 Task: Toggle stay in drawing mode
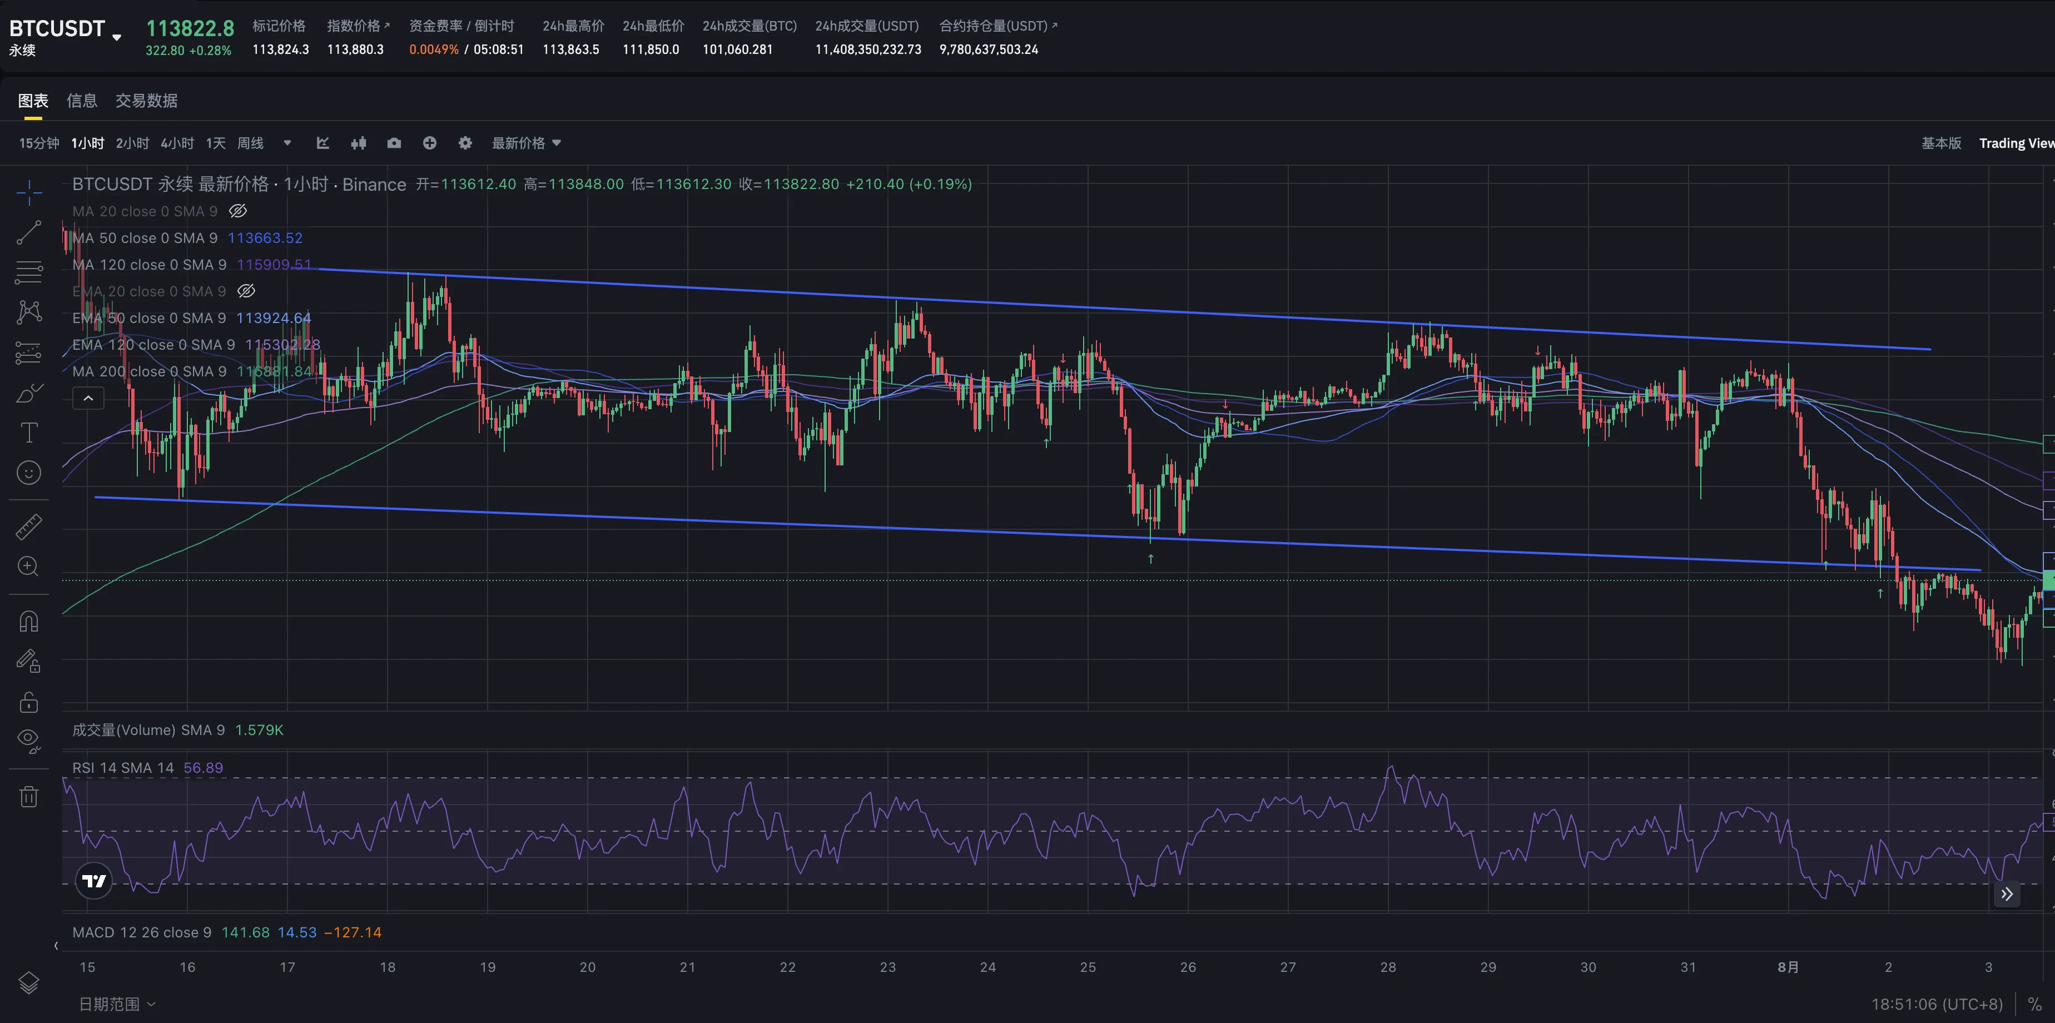click(x=29, y=661)
